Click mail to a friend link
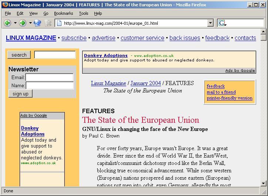This screenshot has height=196, width=268. pos(221,92)
